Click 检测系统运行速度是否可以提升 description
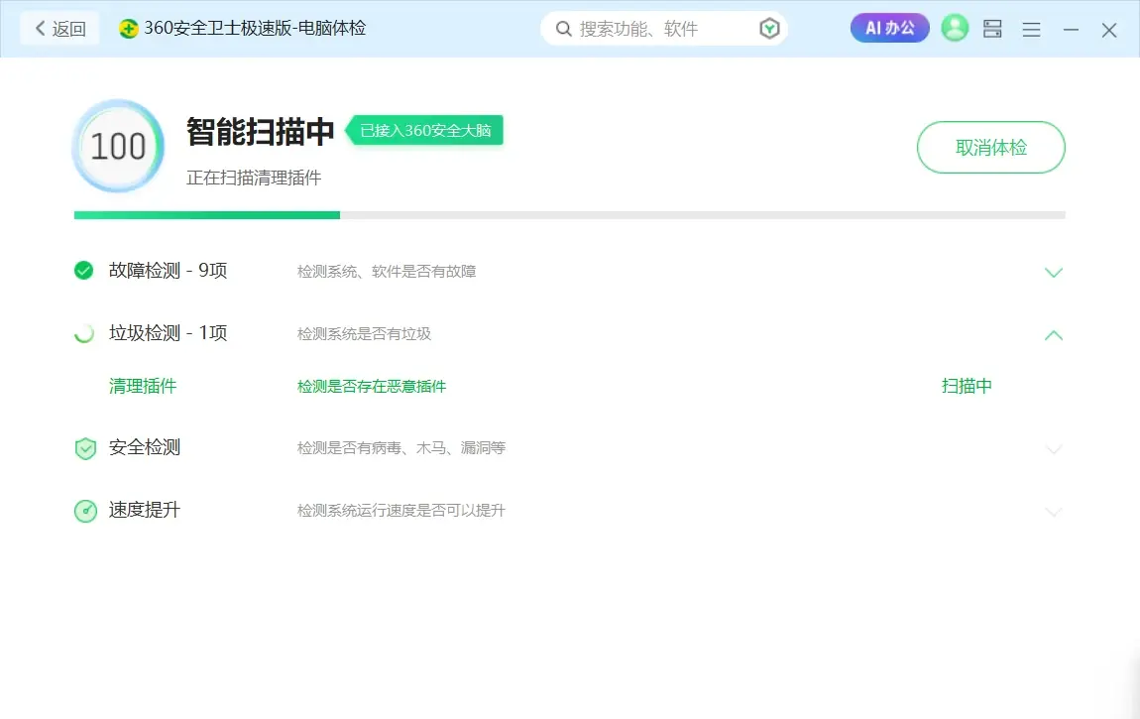This screenshot has width=1140, height=719. pos(401,511)
